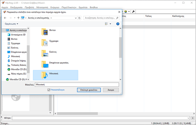Screen dimensions: 196x125
Task: Open the view options dropdown arrow
Action: tap(110, 24)
